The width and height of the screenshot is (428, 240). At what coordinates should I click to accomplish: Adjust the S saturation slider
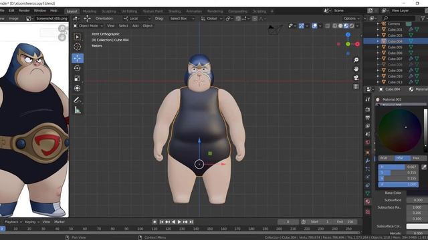point(399,173)
